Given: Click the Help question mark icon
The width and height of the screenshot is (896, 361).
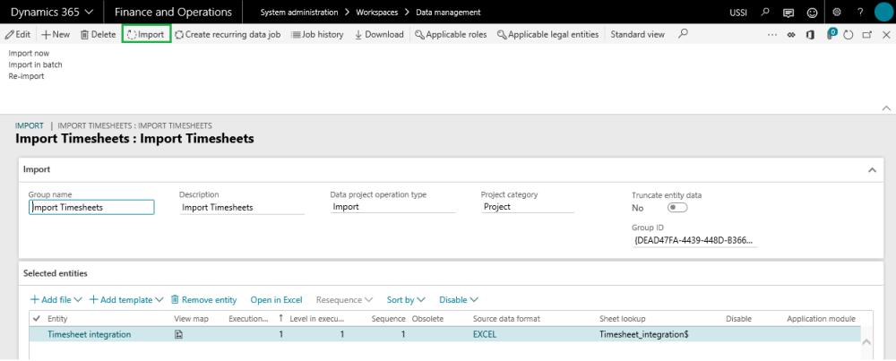Looking at the screenshot, I should tap(860, 13).
